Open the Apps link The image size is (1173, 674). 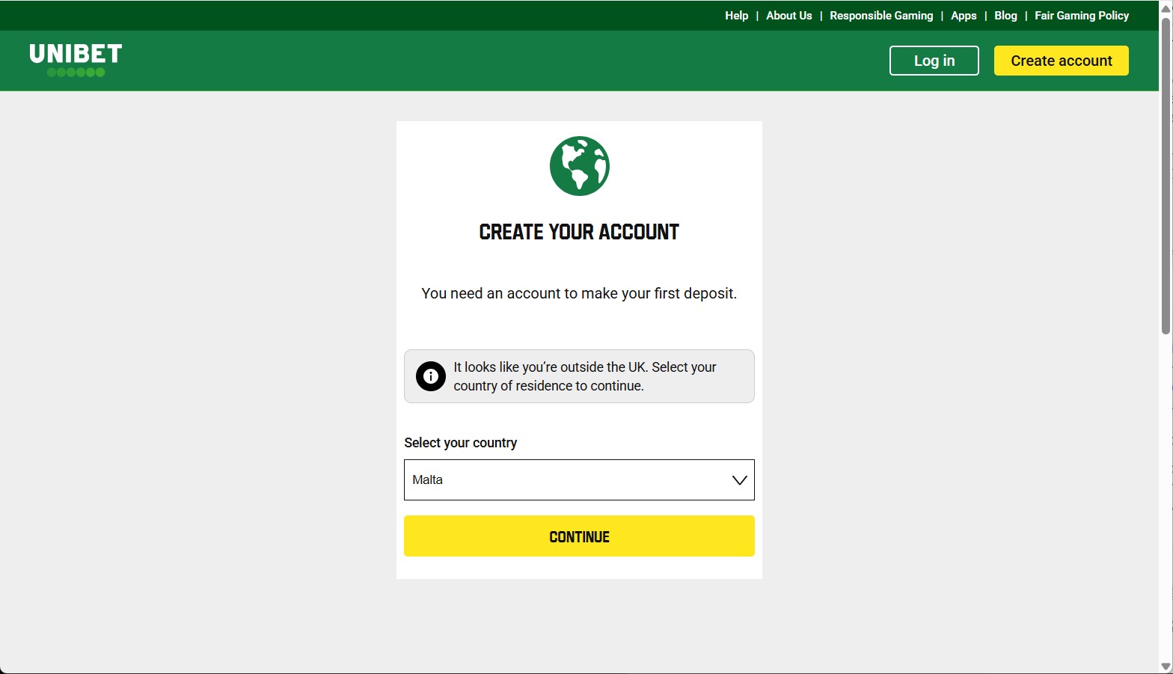pyautogui.click(x=964, y=16)
